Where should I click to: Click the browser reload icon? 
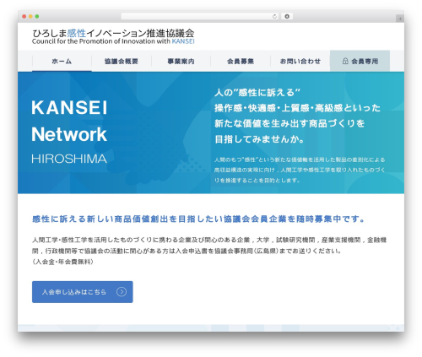pos(274,17)
